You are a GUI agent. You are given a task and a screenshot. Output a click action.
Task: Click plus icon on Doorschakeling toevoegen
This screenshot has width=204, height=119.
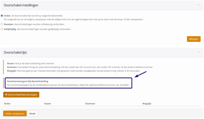[6, 95]
